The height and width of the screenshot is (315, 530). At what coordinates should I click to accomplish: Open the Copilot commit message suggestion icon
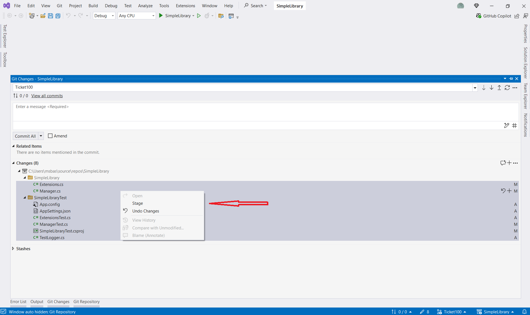(507, 126)
